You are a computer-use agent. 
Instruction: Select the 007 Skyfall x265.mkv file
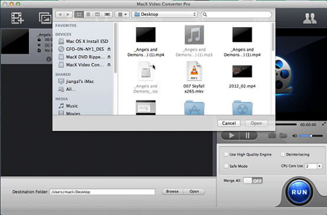coord(194,77)
